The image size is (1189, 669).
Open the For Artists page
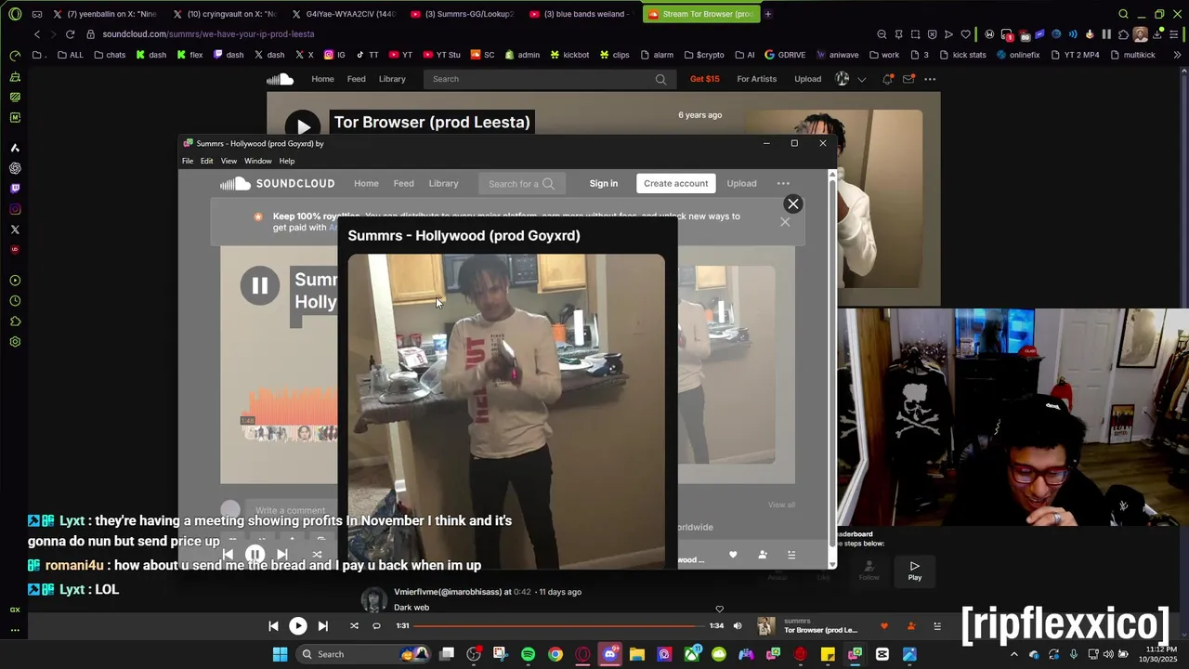coord(757,79)
